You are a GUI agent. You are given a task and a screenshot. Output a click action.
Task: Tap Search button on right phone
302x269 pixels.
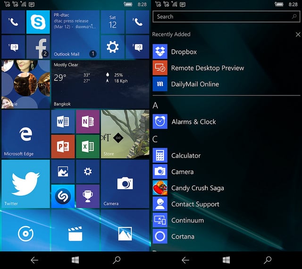[x=268, y=260]
